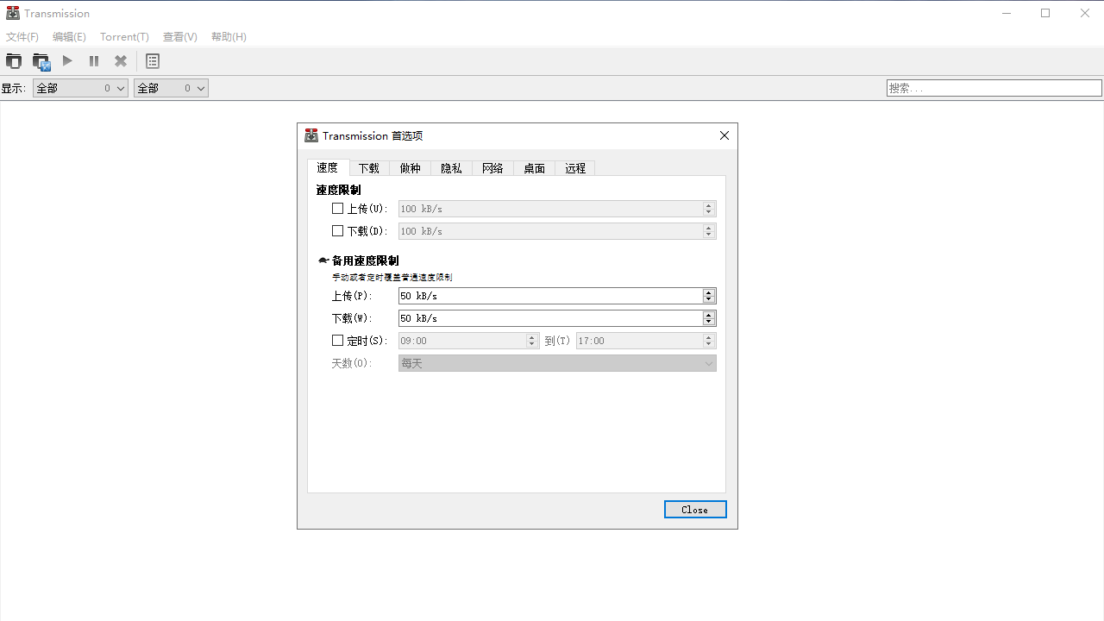Open the 帮助(H) menu

click(228, 36)
